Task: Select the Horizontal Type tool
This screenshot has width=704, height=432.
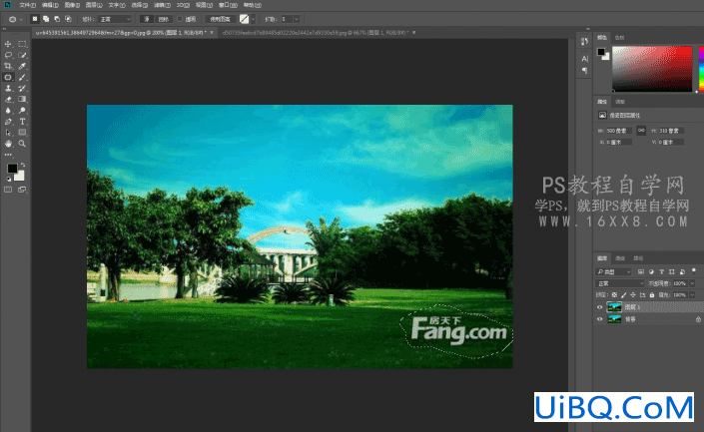Action: coord(22,122)
